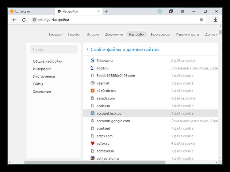Go back via chevron beside Cookie-файлы heading
The height and width of the screenshot is (172, 230).
[88, 50]
